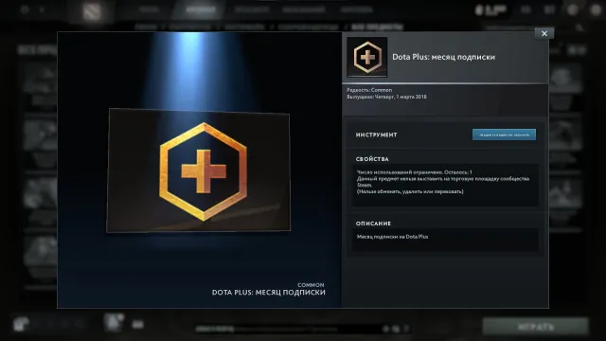The image size is (606, 341).
Task: Open the ВСЕ ПРЕДМЕТЫ sub-tab
Action: 377,27
